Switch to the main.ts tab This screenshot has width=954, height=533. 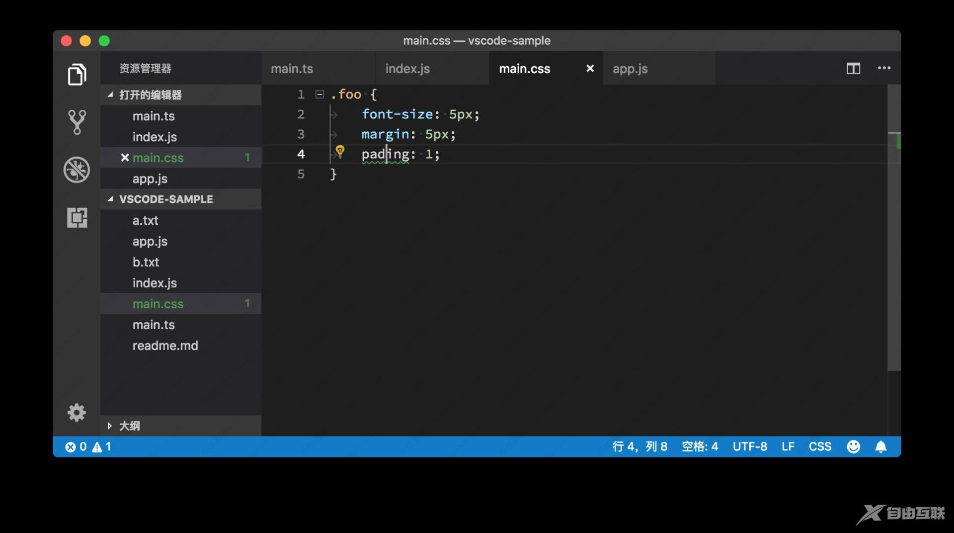coord(318,69)
